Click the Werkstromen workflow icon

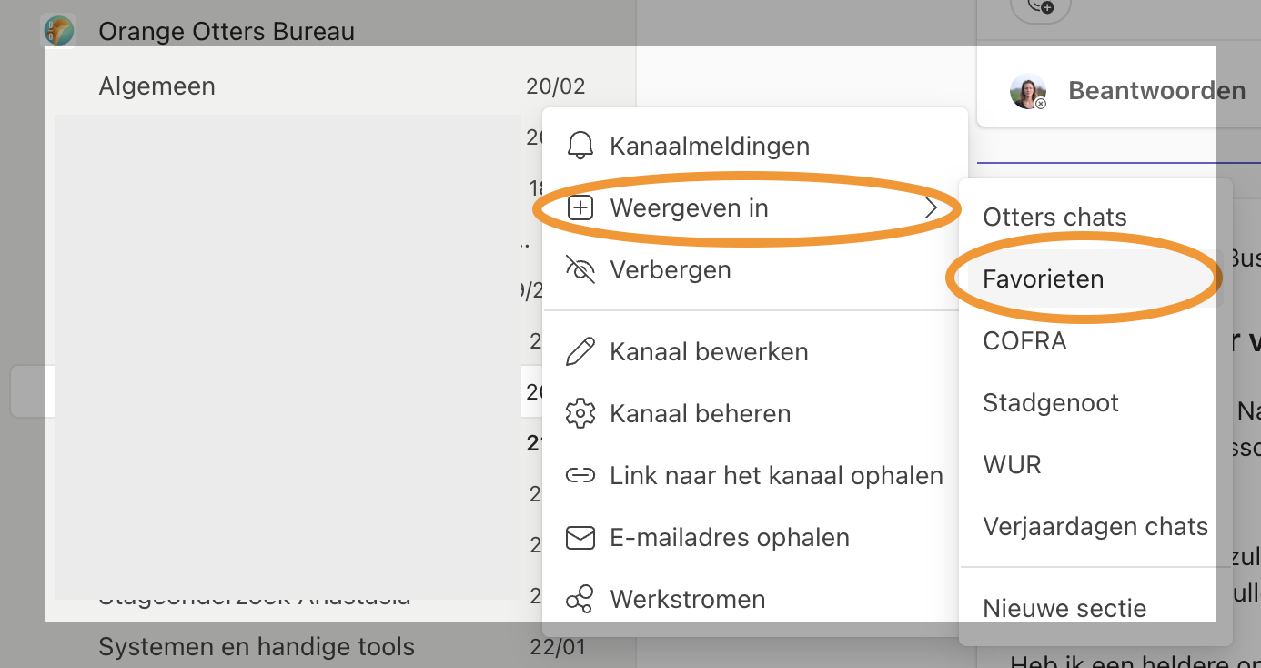580,599
